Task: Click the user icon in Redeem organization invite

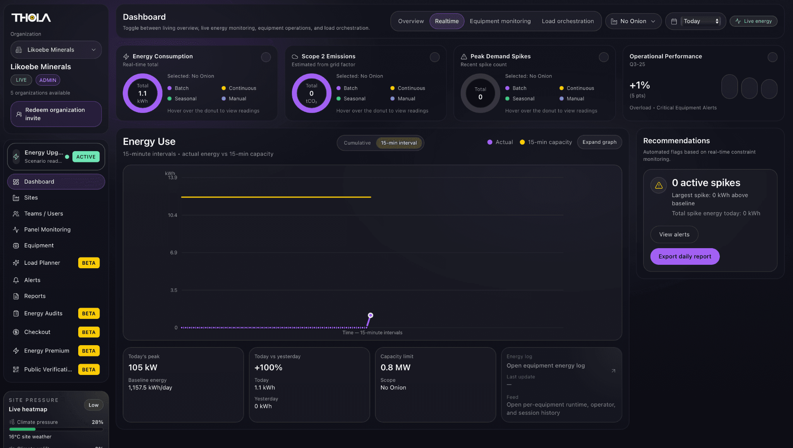Action: [19, 114]
